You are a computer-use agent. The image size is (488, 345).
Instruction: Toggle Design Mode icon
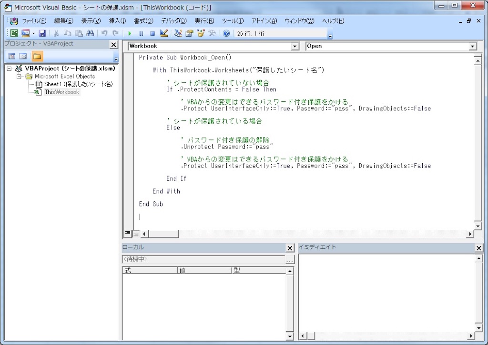(x=164, y=33)
